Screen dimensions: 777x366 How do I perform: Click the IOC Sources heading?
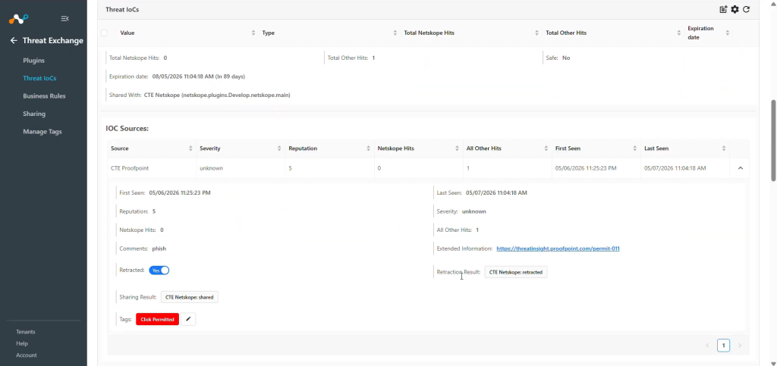click(x=127, y=129)
